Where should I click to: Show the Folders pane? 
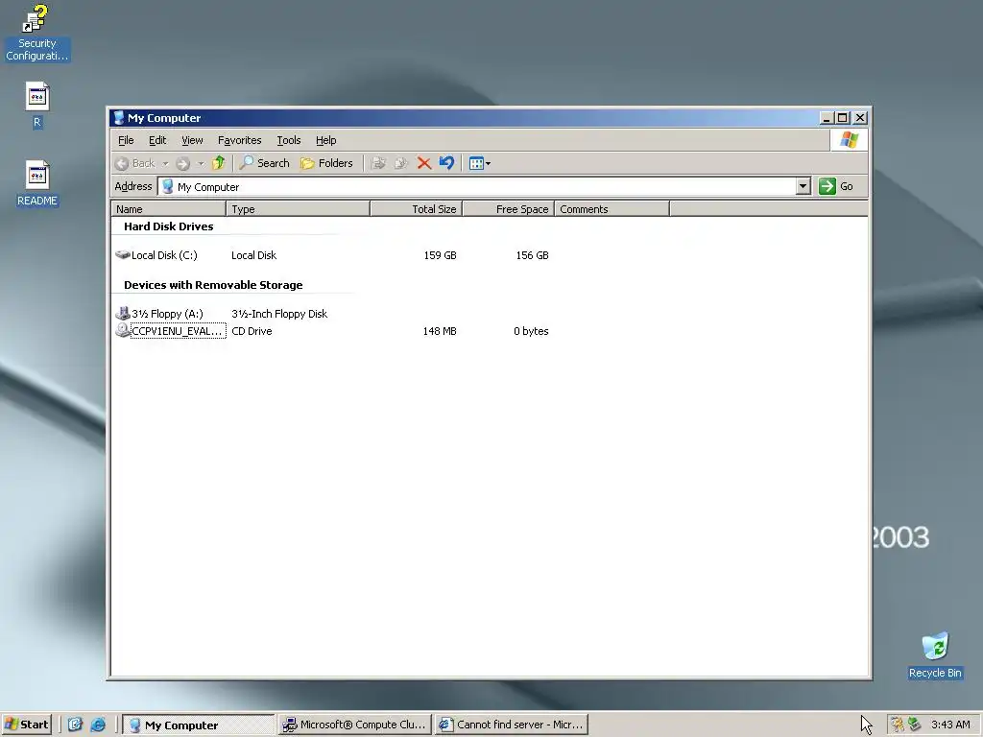click(326, 163)
